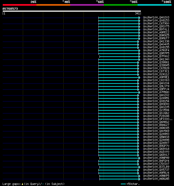Click UniRef100_P28188 label
This screenshot has width=174, height=186.
pyautogui.click(x=156, y=116)
